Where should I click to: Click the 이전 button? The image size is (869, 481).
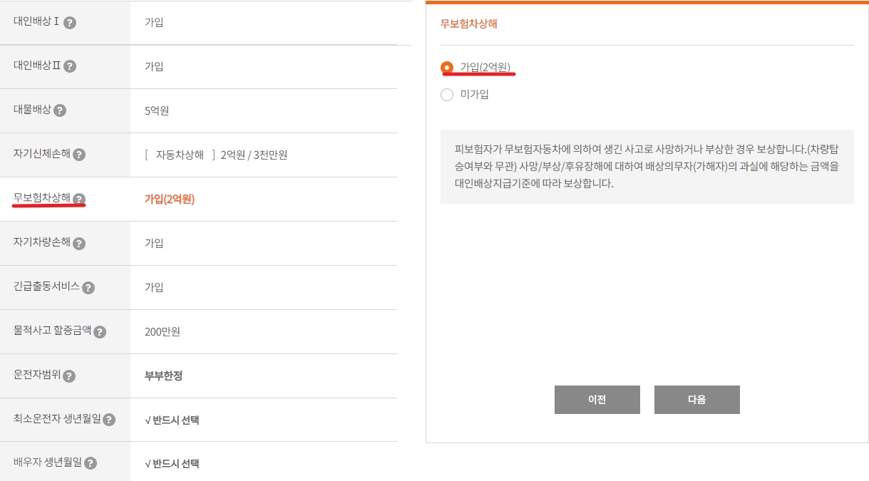[x=597, y=400]
